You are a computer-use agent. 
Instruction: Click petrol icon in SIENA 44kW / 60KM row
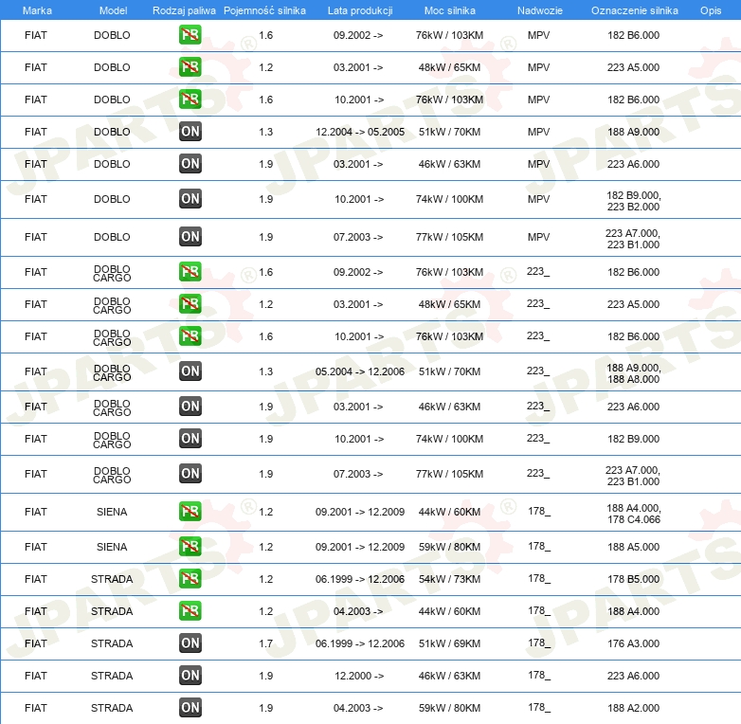click(x=190, y=512)
